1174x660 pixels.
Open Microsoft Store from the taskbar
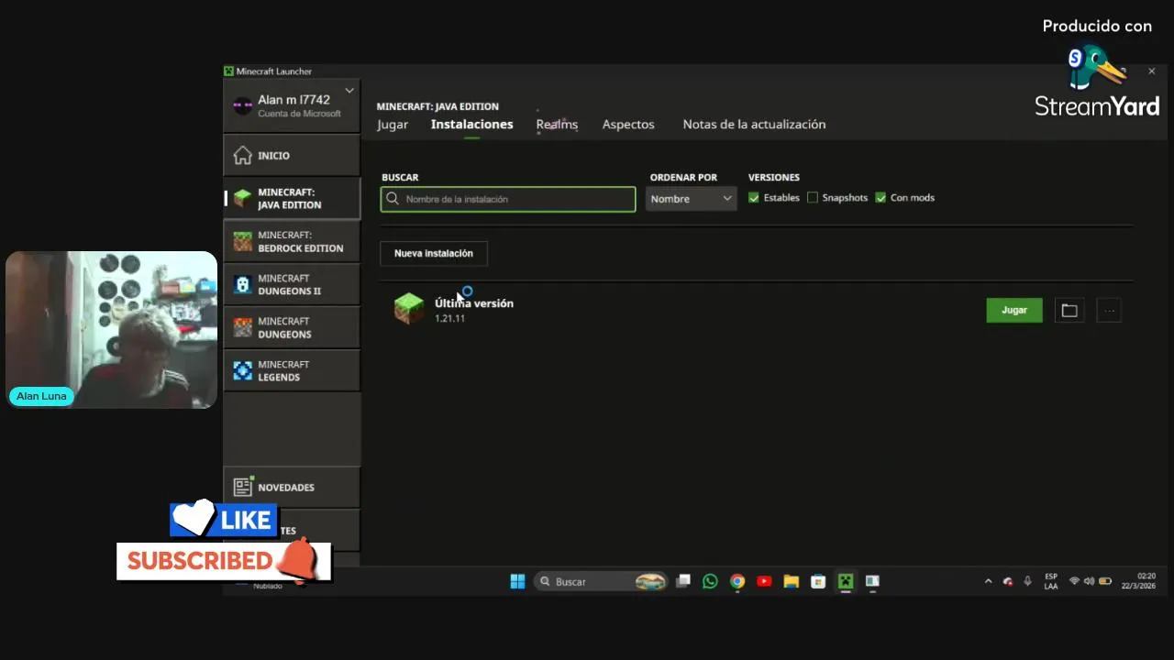pos(818,581)
